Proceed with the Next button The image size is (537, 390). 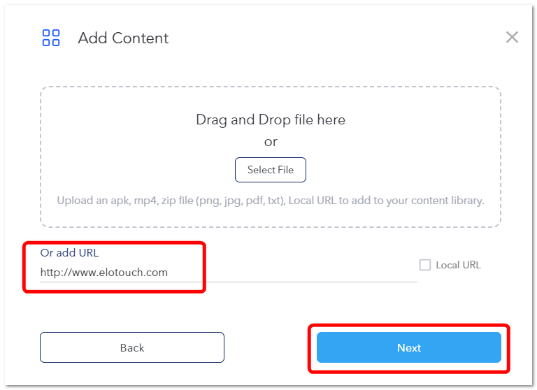click(409, 347)
